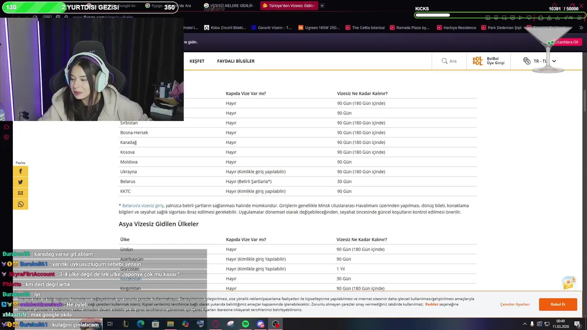Click the 30 Gün value in the Belarus row

(344, 181)
